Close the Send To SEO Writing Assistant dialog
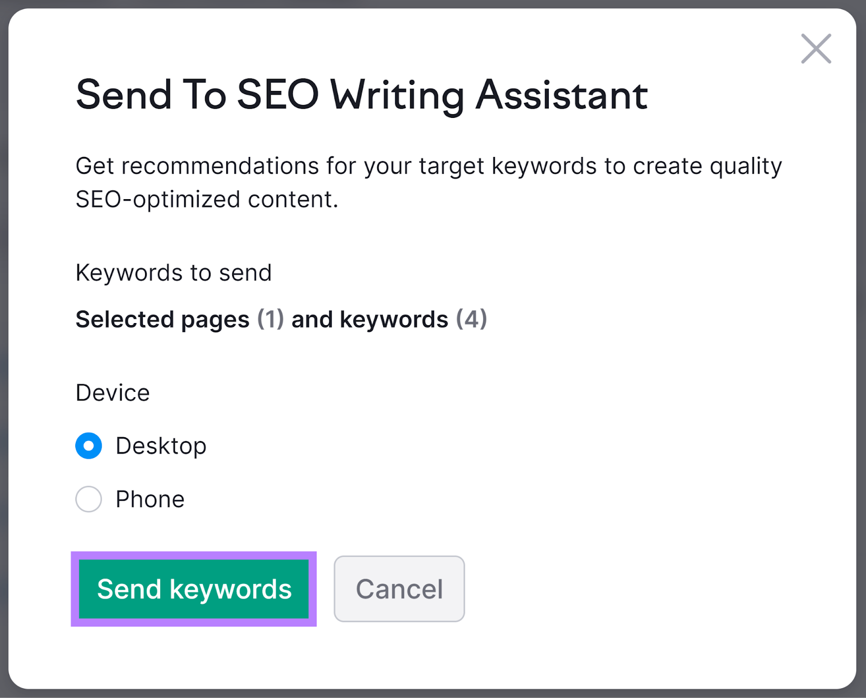 (x=816, y=48)
